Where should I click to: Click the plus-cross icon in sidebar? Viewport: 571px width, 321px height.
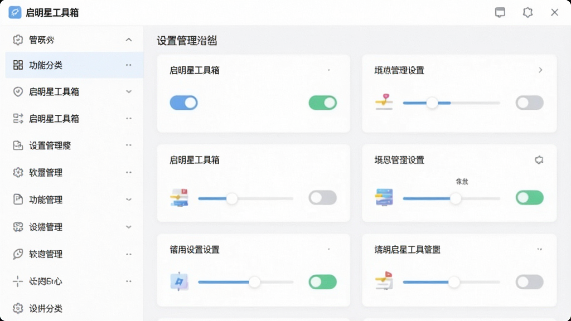point(17,281)
